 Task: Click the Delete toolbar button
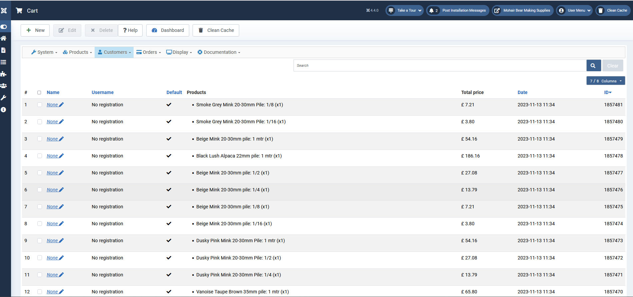[x=102, y=30]
